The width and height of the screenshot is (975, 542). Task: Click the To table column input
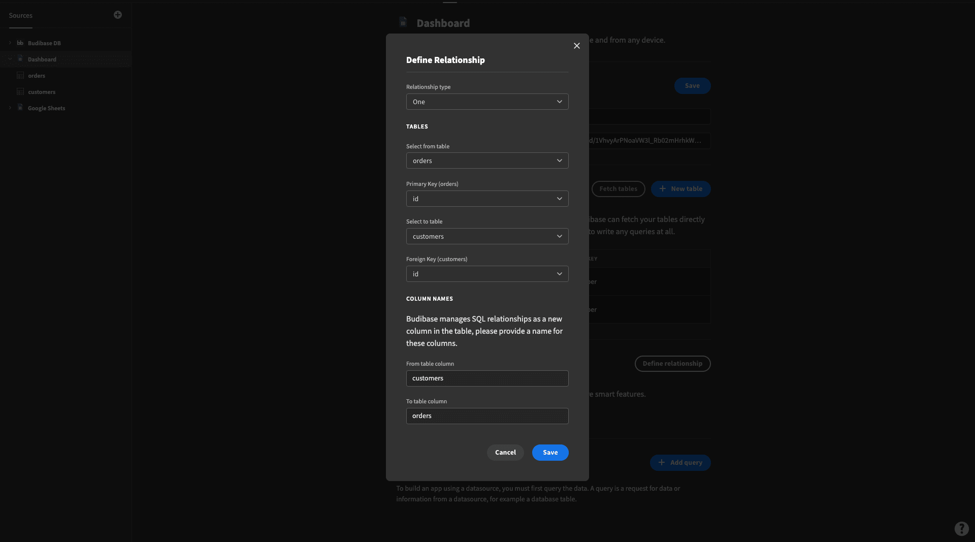click(x=487, y=416)
